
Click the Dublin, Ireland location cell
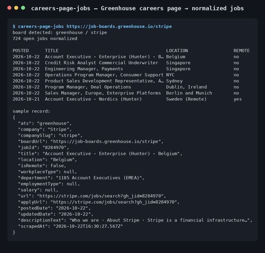pyautogui.click(x=186, y=87)
